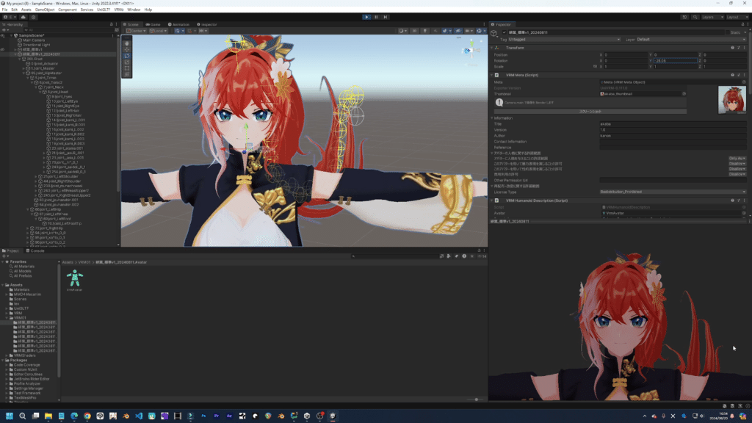Image resolution: width=752 pixels, height=423 pixels.
Task: Click the create (+) icon in Hierarchy panel
Action: [4, 29]
